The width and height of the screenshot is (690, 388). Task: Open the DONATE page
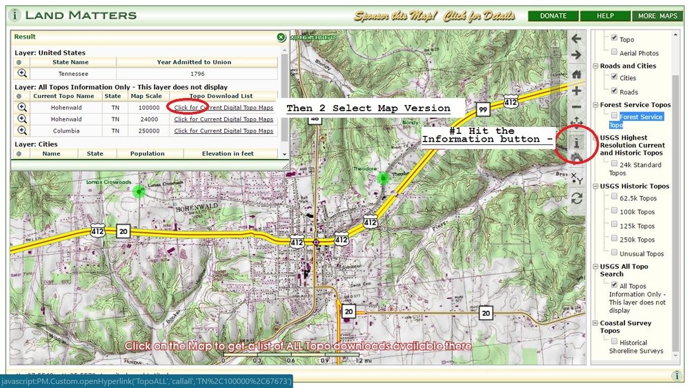tap(553, 16)
